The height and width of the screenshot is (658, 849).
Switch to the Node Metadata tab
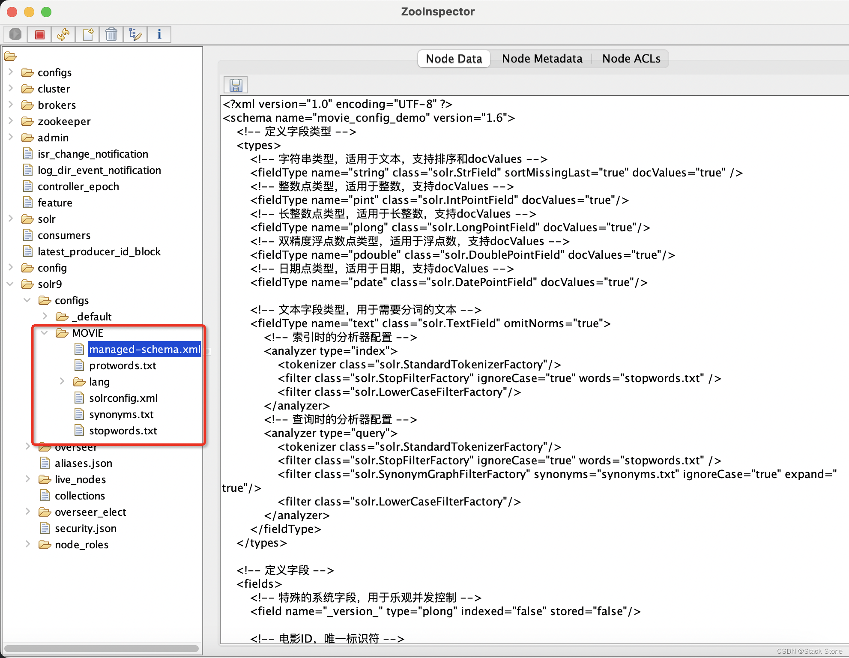tap(542, 59)
